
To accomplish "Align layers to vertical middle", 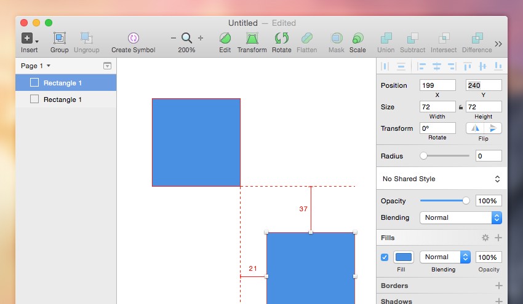I will tap(482, 66).
